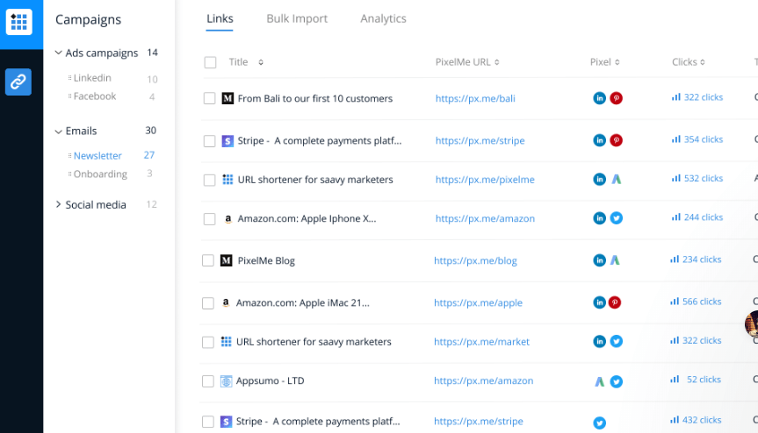Click the 'Appsumo - LTD' title text
The height and width of the screenshot is (433, 758).
[x=271, y=381]
